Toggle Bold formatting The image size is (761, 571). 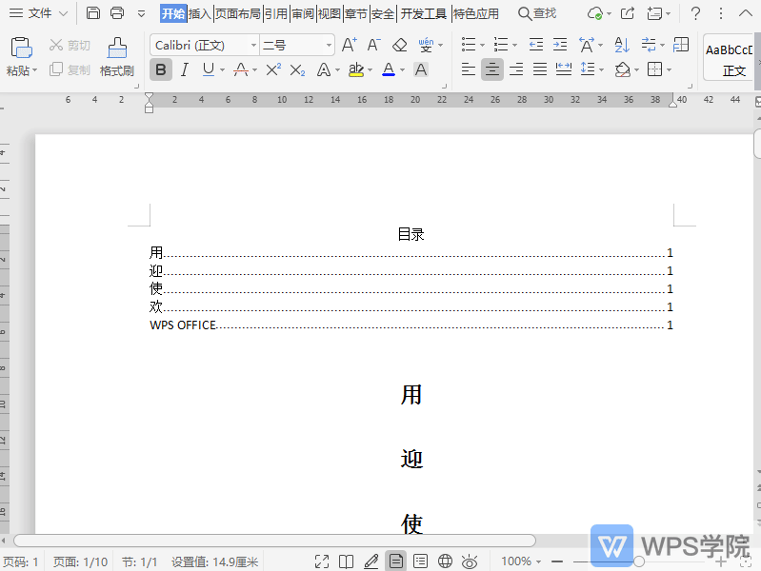(161, 69)
